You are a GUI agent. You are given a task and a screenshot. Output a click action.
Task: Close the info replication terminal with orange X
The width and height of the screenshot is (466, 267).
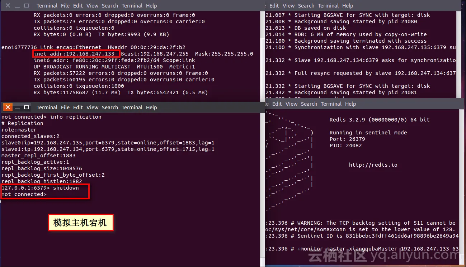8,107
